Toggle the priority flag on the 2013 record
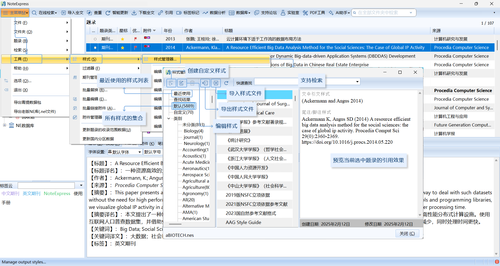Viewport: 500px width, 266px height. 135,39
